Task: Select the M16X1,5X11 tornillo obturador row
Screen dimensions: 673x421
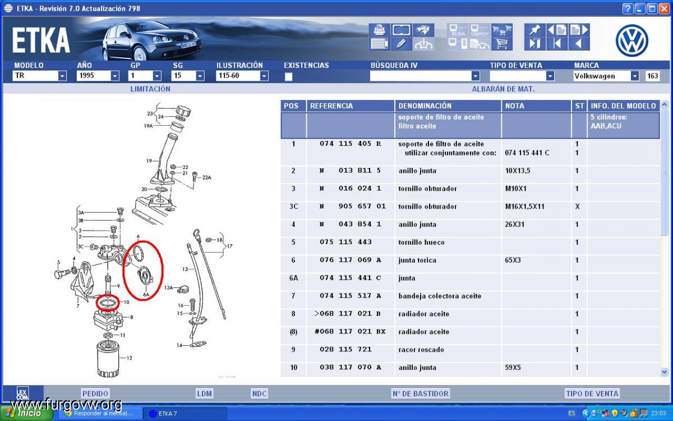Action: 470,207
